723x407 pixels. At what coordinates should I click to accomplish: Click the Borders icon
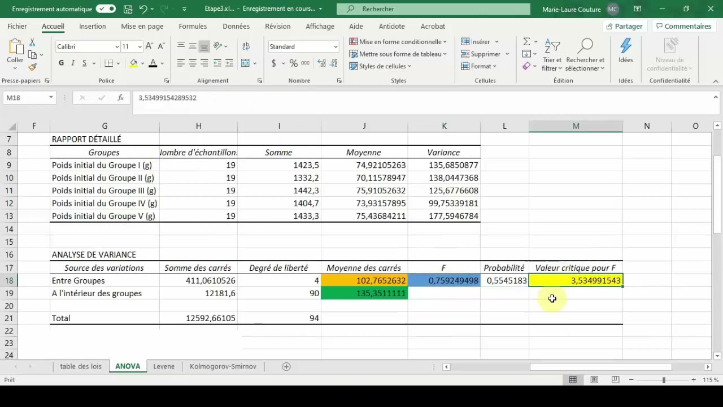tap(109, 63)
